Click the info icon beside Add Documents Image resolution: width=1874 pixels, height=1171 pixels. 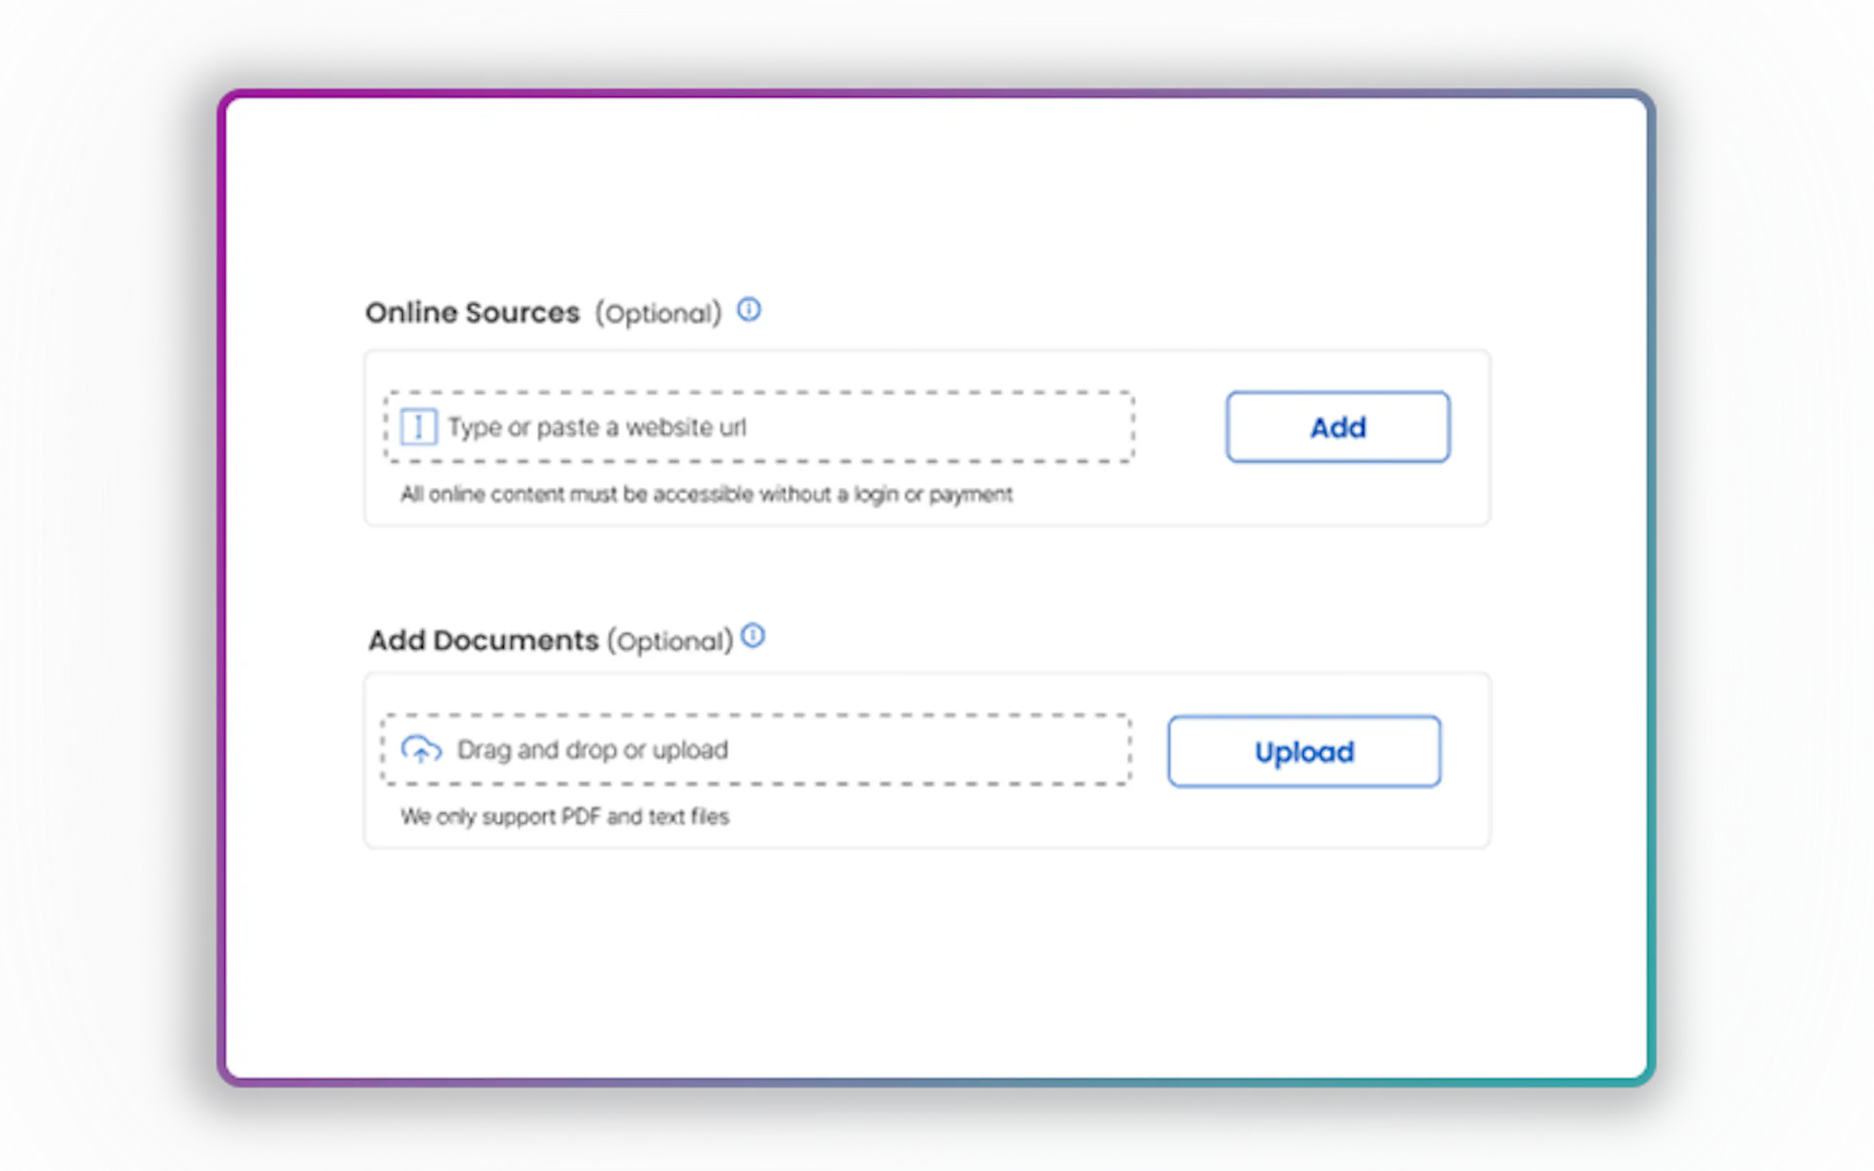click(x=753, y=636)
